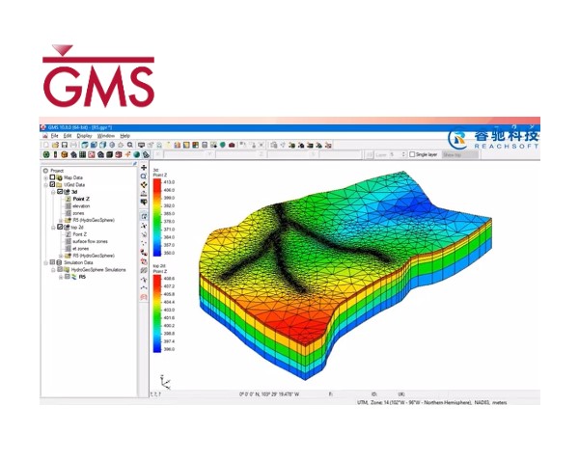The width and height of the screenshot is (579, 460).
Task: Click the Save disk icon in toolbar
Action: click(63, 145)
